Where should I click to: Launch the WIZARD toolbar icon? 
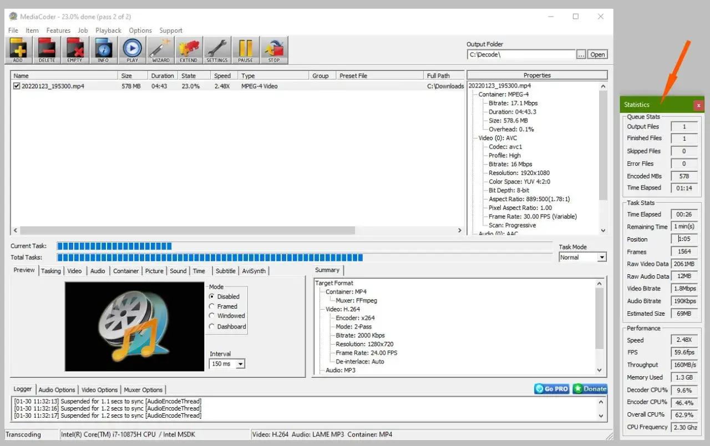point(161,50)
